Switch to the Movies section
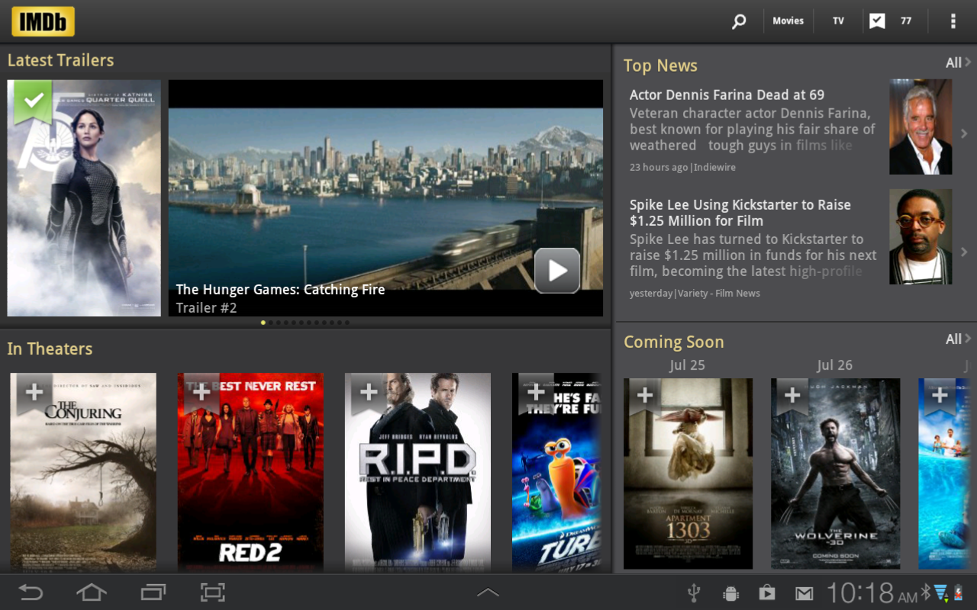 788,21
